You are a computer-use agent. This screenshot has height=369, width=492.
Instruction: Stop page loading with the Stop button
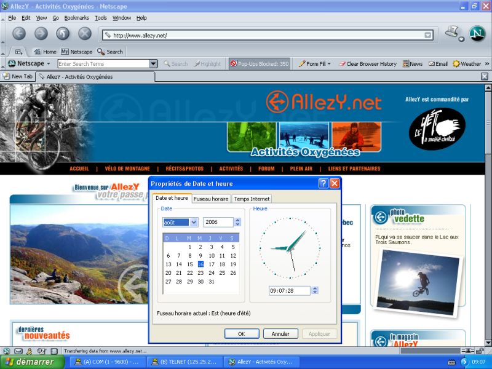[85, 34]
